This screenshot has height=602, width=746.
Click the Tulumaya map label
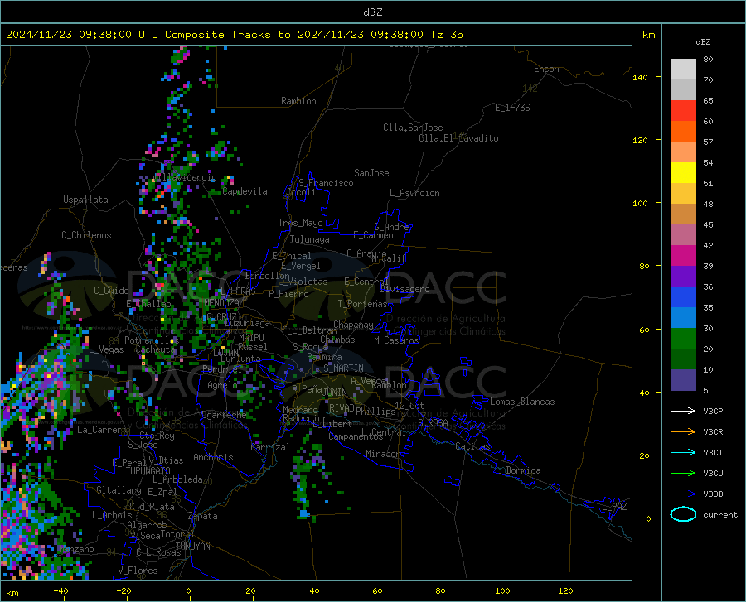310,239
